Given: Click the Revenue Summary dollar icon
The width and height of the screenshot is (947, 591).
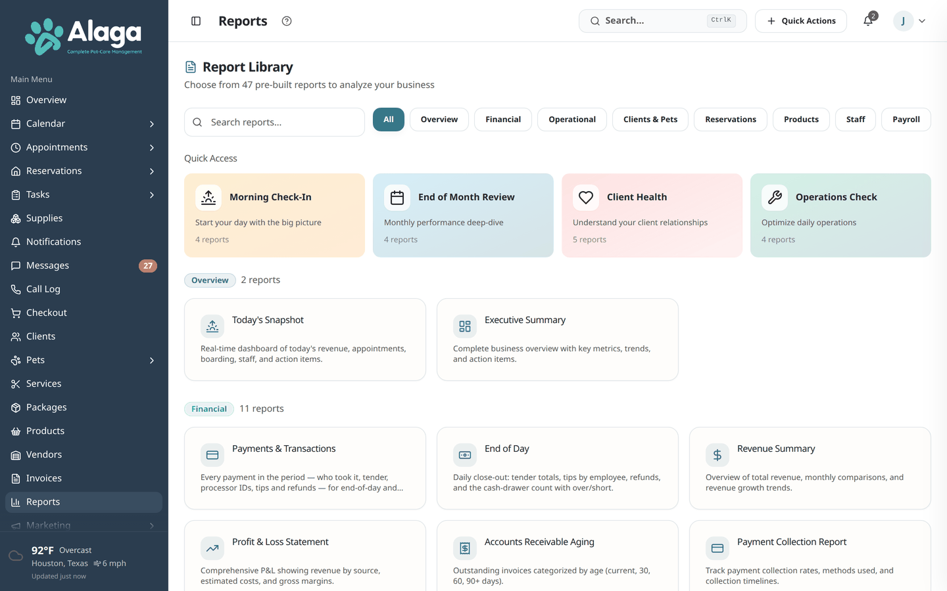Looking at the screenshot, I should [717, 455].
